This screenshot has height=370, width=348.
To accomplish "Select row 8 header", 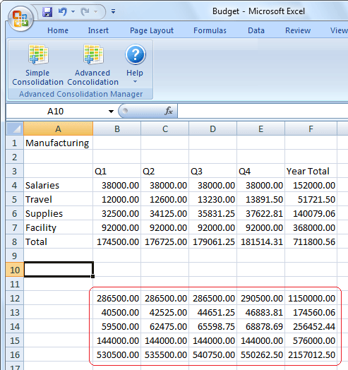I will coord(15,241).
